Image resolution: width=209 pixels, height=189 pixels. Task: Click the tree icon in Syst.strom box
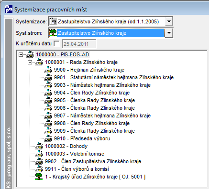(53, 33)
